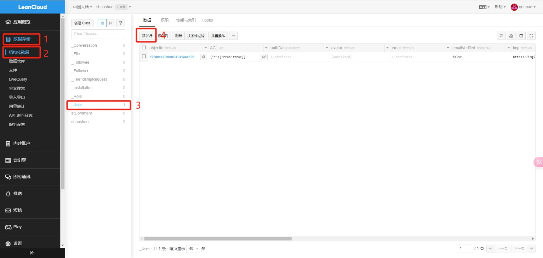
Task: Click the 创建 Class button
Action: coord(82,23)
